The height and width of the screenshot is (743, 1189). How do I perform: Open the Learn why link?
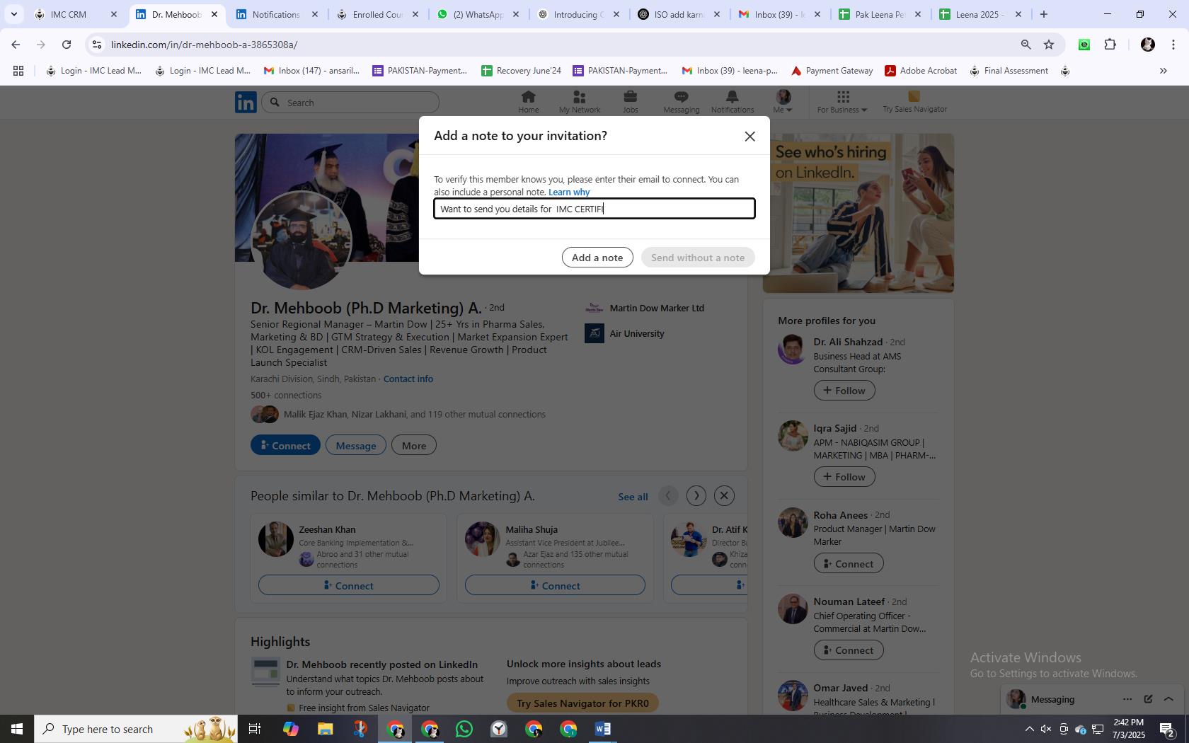pos(568,192)
